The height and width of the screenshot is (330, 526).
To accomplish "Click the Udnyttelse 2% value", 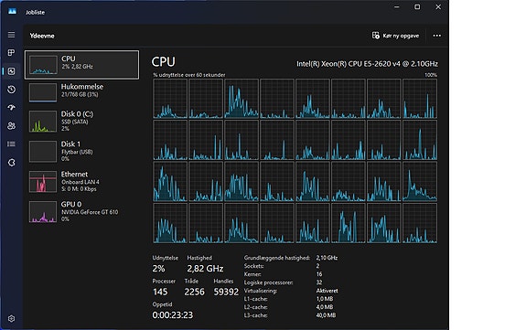I will (158, 268).
